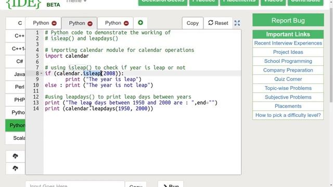Collapse the code fold arrow at line 8
This screenshot has height=187, width=333.
click(x=41, y=73)
